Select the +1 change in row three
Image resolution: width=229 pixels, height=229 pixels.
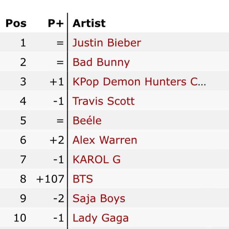click(57, 82)
